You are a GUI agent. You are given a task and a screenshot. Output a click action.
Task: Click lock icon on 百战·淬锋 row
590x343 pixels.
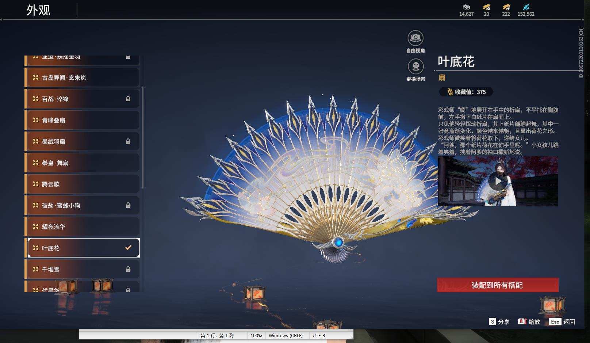click(x=128, y=99)
